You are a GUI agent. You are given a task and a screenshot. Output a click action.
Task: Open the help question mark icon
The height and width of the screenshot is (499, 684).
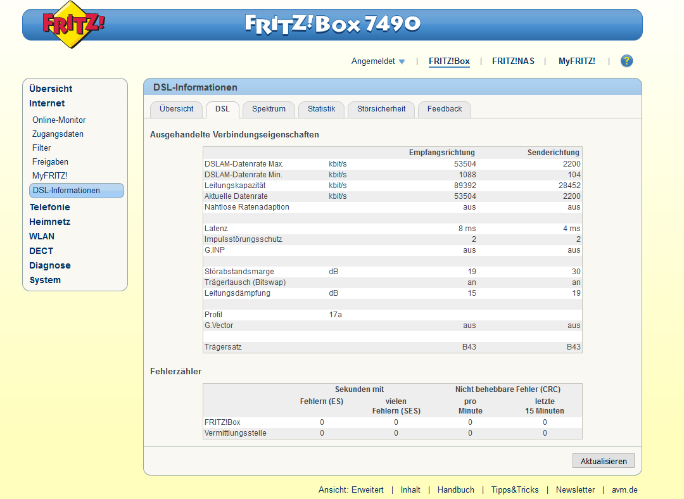point(626,61)
